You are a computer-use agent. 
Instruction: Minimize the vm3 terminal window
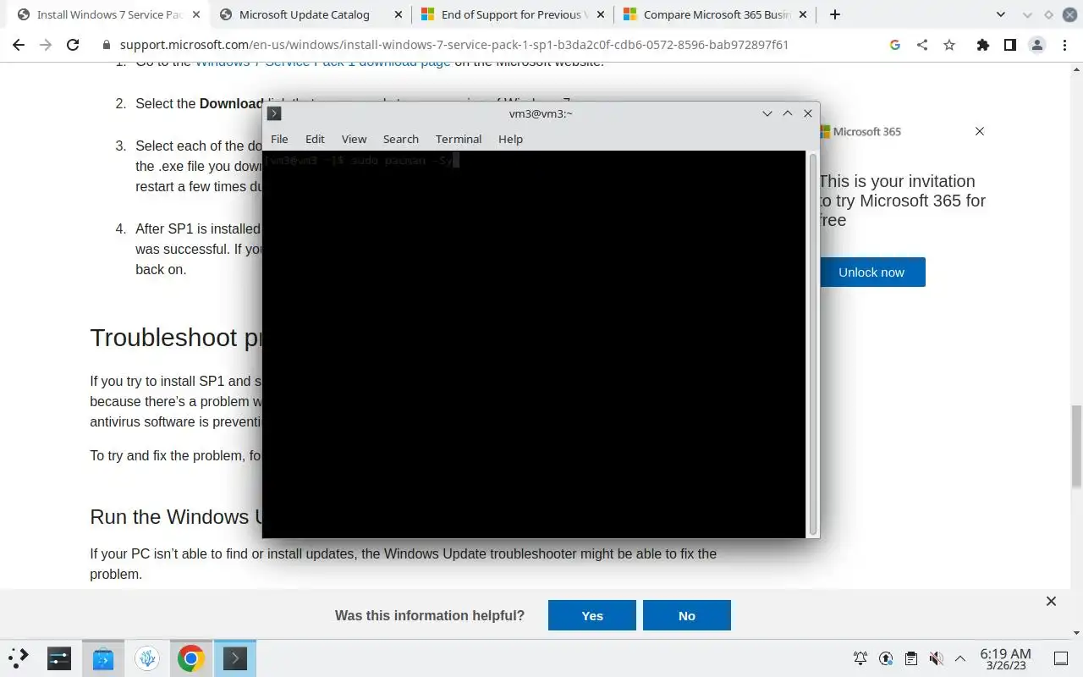[767, 113]
